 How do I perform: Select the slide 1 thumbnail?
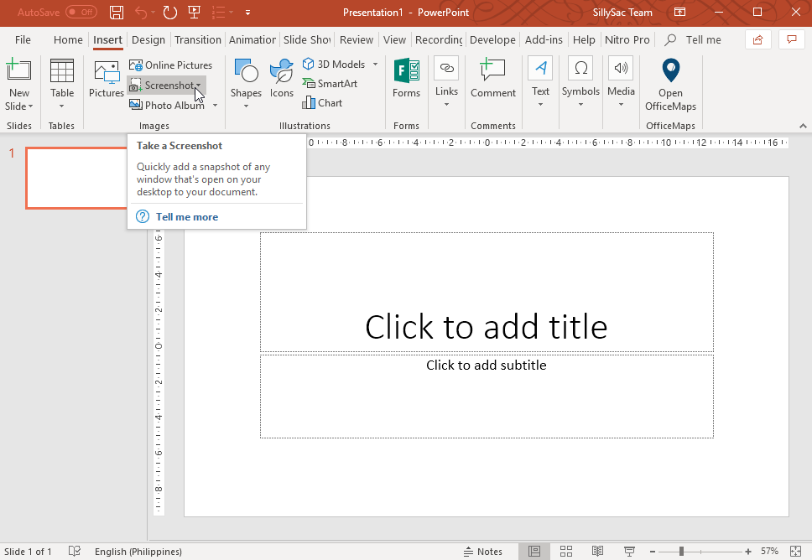click(76, 177)
